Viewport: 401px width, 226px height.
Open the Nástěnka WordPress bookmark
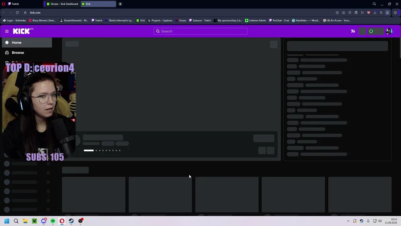pos(306,20)
